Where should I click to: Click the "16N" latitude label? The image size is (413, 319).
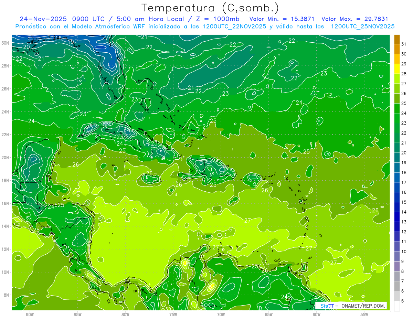pyautogui.click(x=5, y=203)
